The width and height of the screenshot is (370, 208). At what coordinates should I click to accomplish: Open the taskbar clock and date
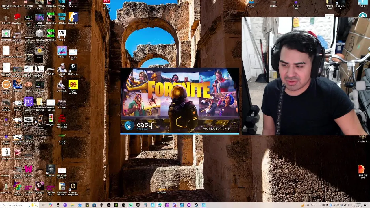pyautogui.click(x=357, y=205)
